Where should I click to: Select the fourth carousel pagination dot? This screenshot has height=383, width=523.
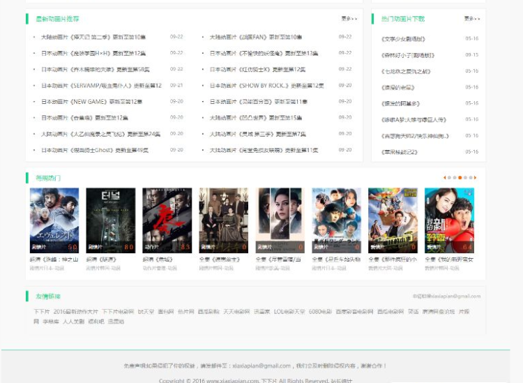coord(465,177)
